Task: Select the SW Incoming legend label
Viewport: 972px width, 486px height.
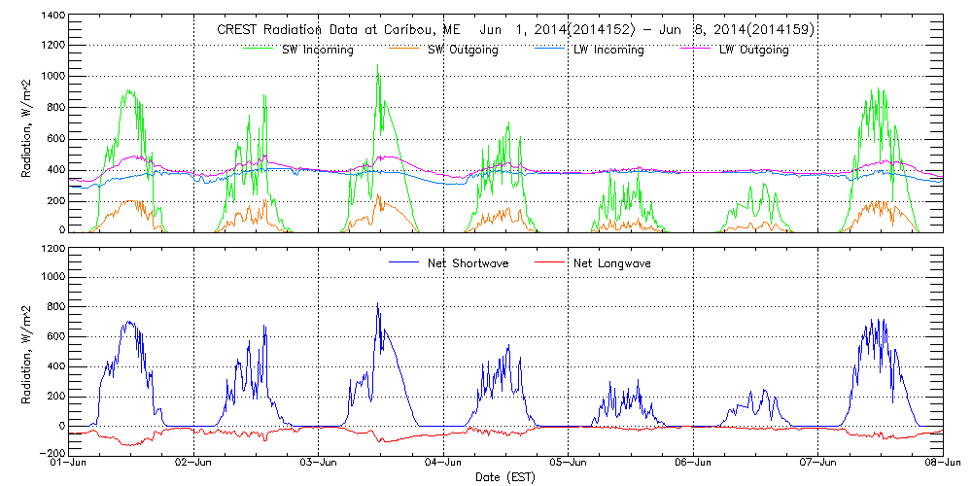Action: [x=313, y=50]
